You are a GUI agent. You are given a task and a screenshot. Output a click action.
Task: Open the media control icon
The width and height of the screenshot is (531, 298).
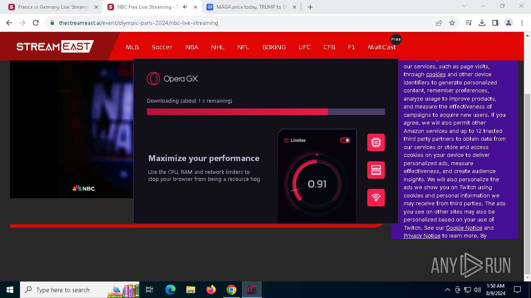[469, 23]
